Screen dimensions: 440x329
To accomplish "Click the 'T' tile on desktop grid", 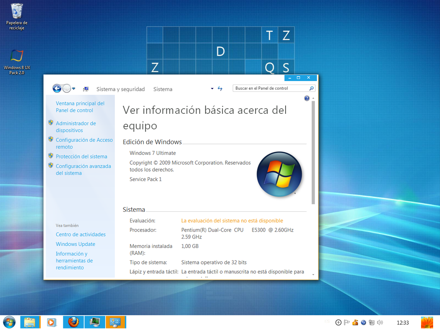I will [x=269, y=35].
